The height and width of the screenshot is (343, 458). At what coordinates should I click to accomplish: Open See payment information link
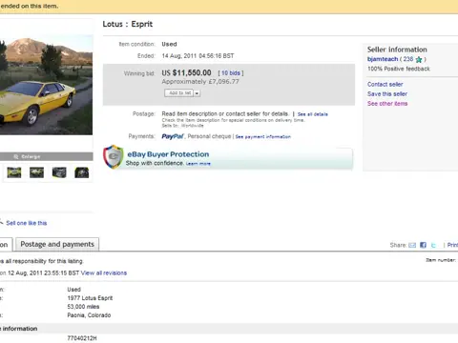point(263,137)
